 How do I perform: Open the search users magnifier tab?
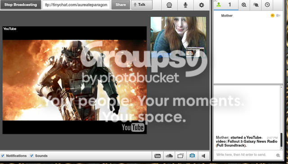[x=244, y=5]
